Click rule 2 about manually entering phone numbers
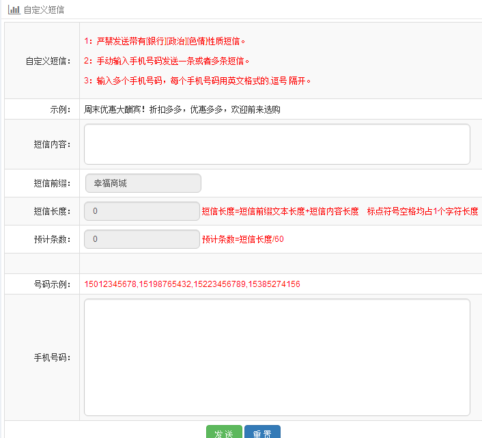This screenshot has height=438, width=482. click(167, 61)
